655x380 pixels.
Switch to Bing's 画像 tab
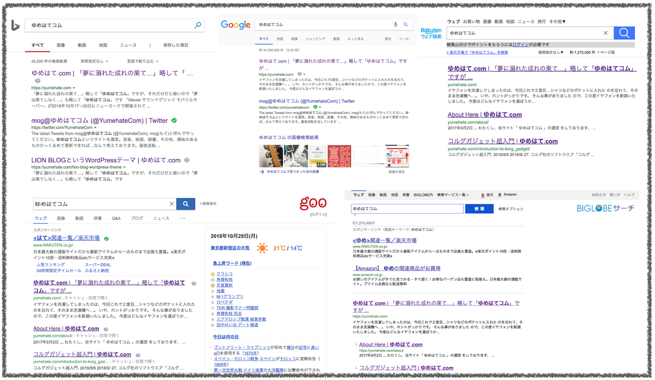point(61,45)
